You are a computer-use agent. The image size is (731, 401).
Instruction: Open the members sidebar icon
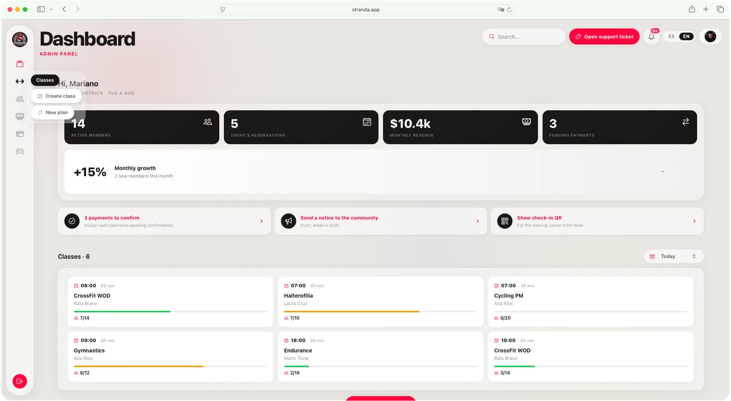point(20,99)
